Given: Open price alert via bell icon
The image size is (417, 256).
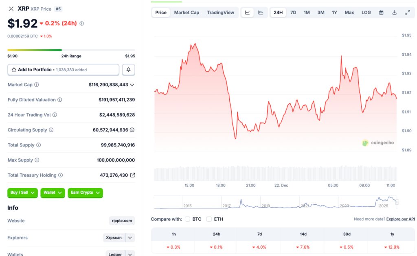Looking at the screenshot, I should [x=128, y=69].
